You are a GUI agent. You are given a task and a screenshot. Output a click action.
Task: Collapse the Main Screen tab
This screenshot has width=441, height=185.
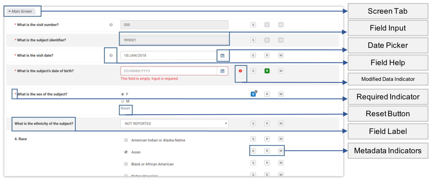(x=21, y=12)
